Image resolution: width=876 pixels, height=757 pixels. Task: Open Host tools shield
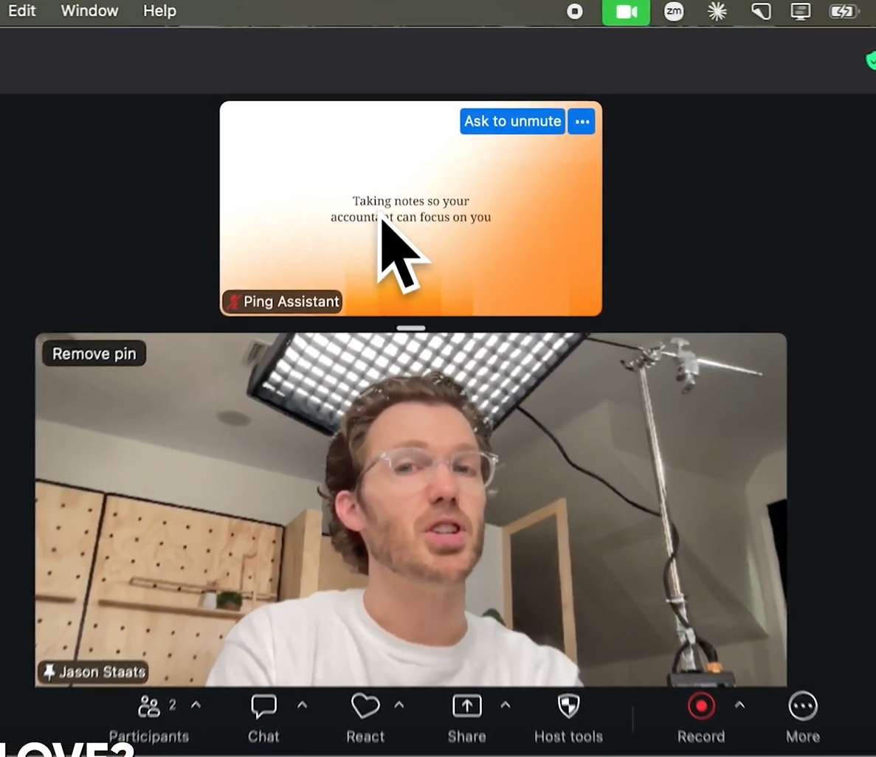pyautogui.click(x=569, y=719)
